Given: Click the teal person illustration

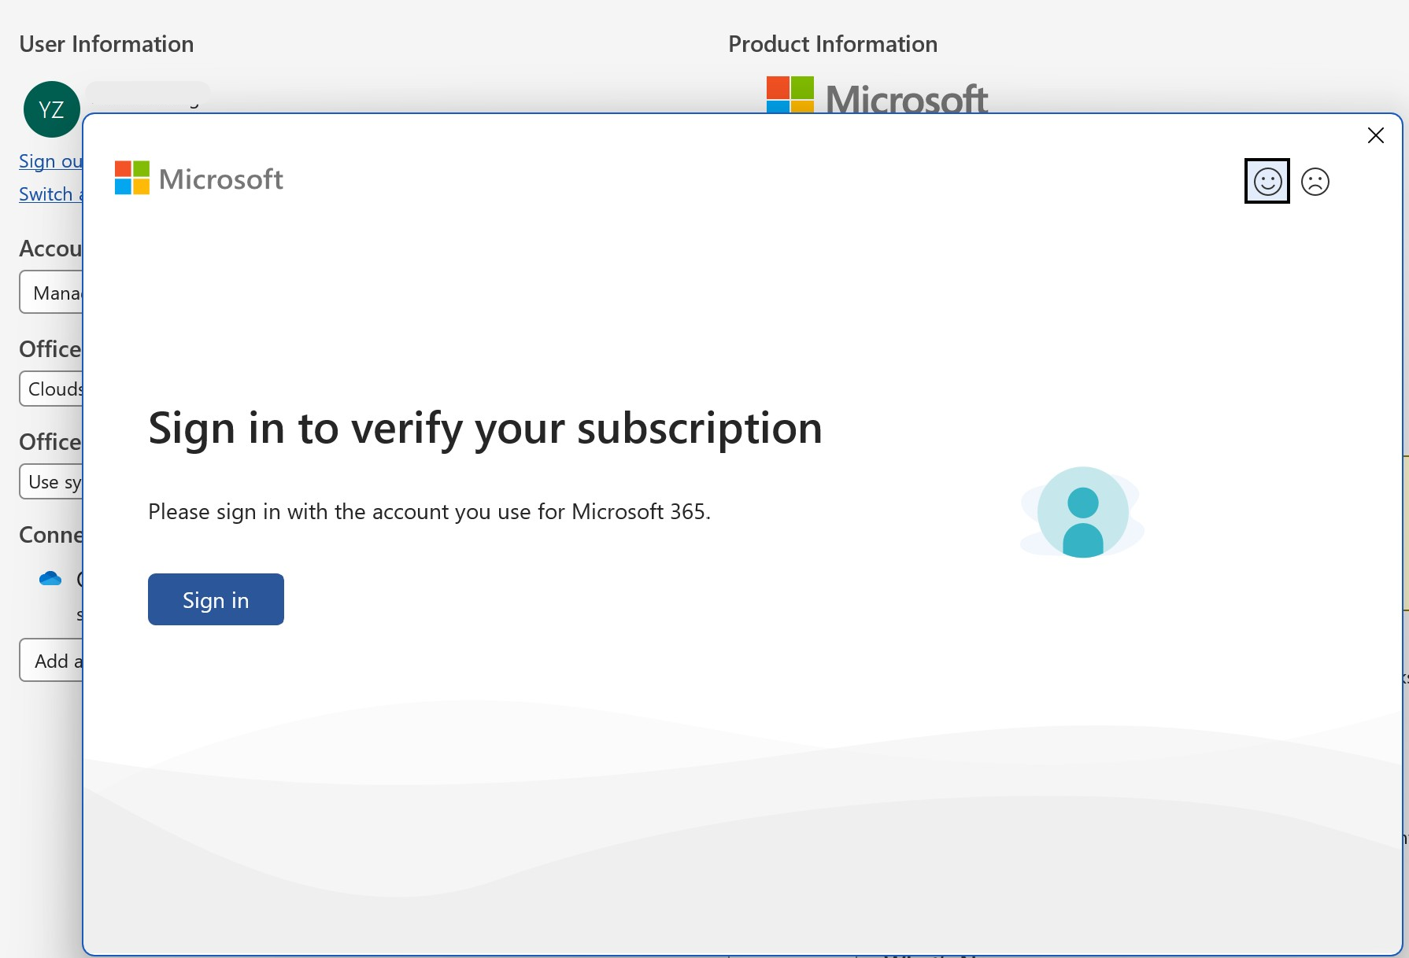Looking at the screenshot, I should pos(1082,512).
